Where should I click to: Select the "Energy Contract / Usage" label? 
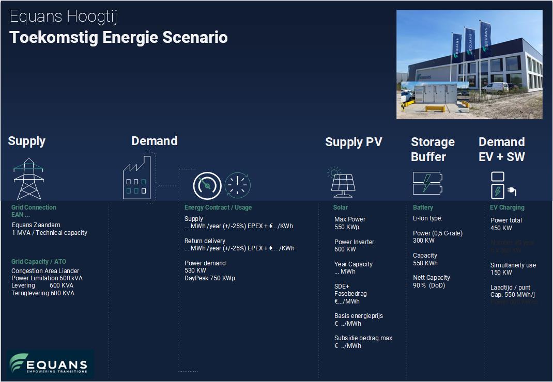point(218,207)
